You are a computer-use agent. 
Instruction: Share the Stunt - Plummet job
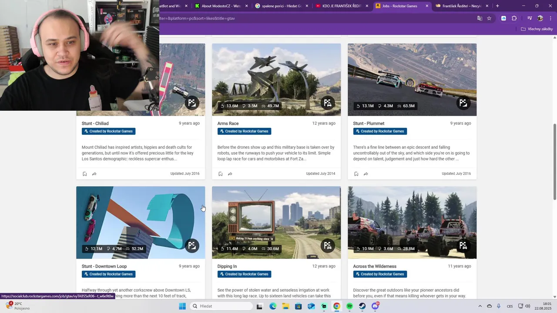click(366, 174)
